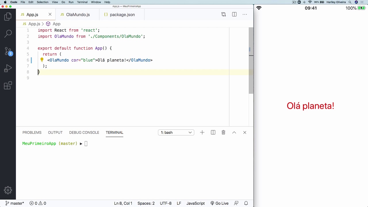This screenshot has width=368, height=207.
Task: Switch to the OlaMundo.js tab
Action: pyautogui.click(x=78, y=15)
